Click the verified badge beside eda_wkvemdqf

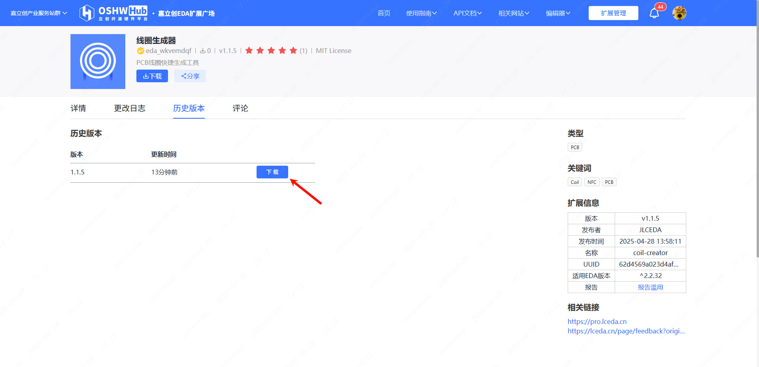[x=140, y=51]
